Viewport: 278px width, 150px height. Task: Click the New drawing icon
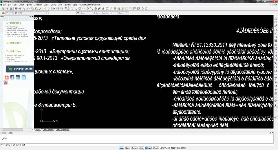[x=3, y=8]
